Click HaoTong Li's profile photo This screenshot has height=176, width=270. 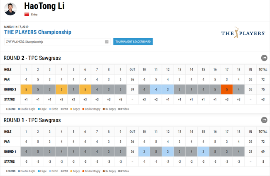(x=10, y=9)
